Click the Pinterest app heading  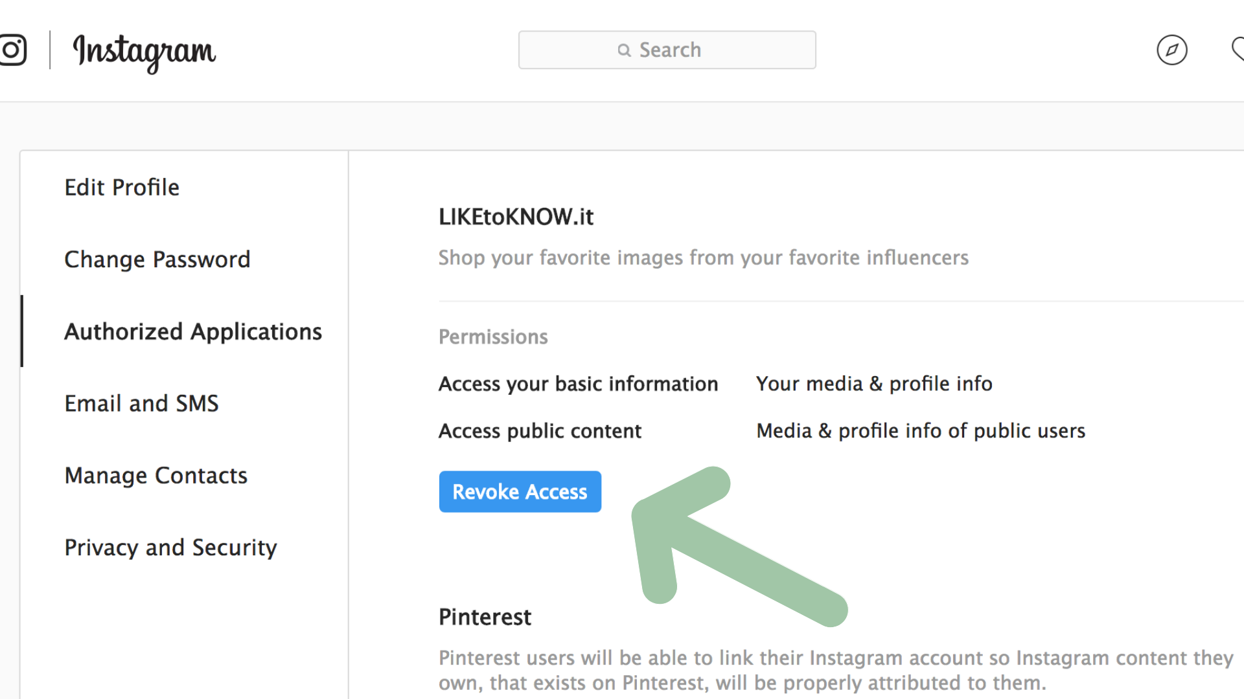tap(485, 617)
